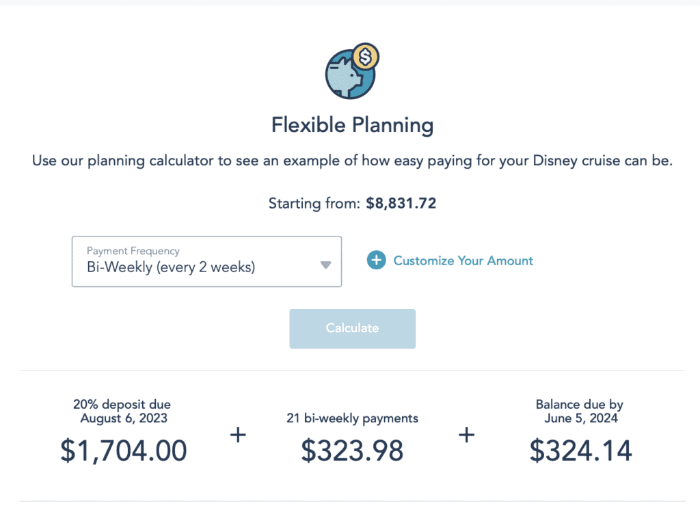
Task: Click the 21 bi-weekly payments label
Action: [352, 418]
